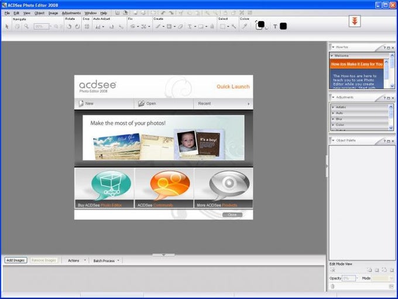Open the Auto Adjust levels dropdown arrow
398x299 pixels.
coord(104,26)
